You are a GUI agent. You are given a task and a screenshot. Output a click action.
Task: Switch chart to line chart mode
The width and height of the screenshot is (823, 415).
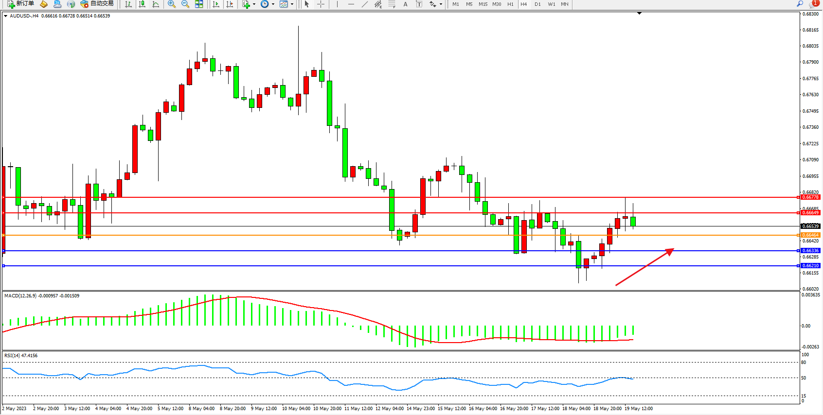pos(156,4)
